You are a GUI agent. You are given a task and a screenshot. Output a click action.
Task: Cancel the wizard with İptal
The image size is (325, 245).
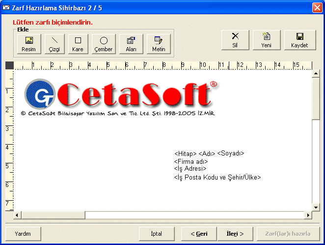tap(157, 234)
